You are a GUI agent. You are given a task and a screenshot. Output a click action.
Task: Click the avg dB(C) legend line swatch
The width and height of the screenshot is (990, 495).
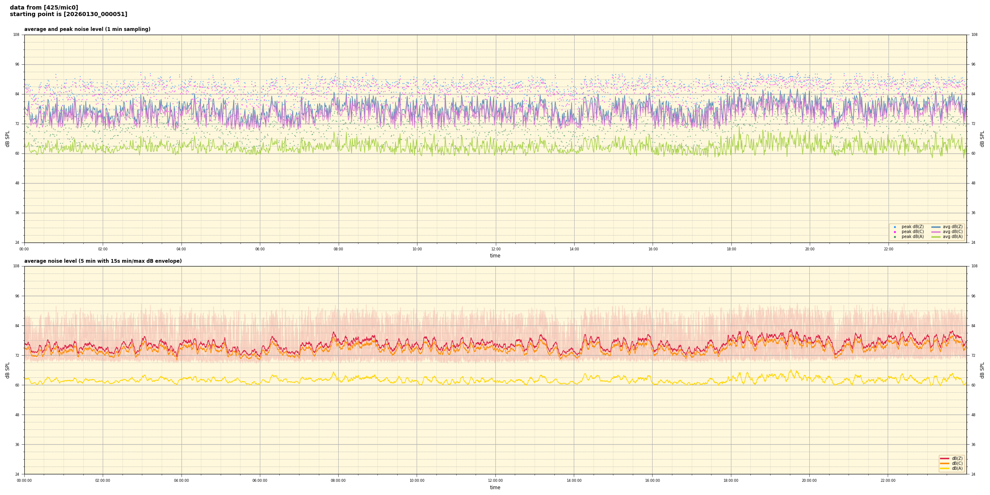pos(936,232)
